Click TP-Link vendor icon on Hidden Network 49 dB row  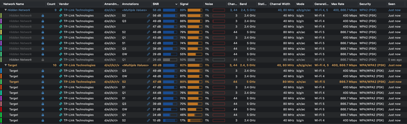click(61, 21)
